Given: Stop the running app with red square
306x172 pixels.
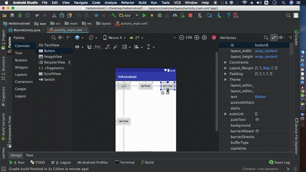Looking at the screenshot, I should tap(190, 15).
